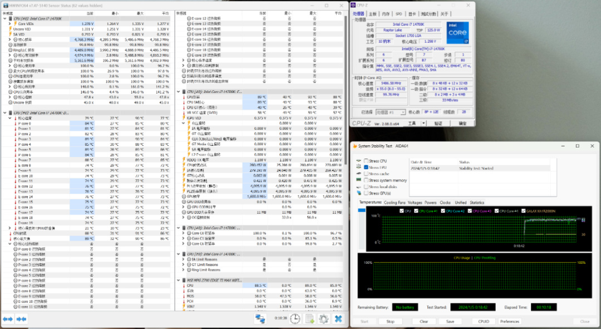Click the clock reset timer icon
Image resolution: width=601 pixels, height=329 pixels.
point(295,318)
